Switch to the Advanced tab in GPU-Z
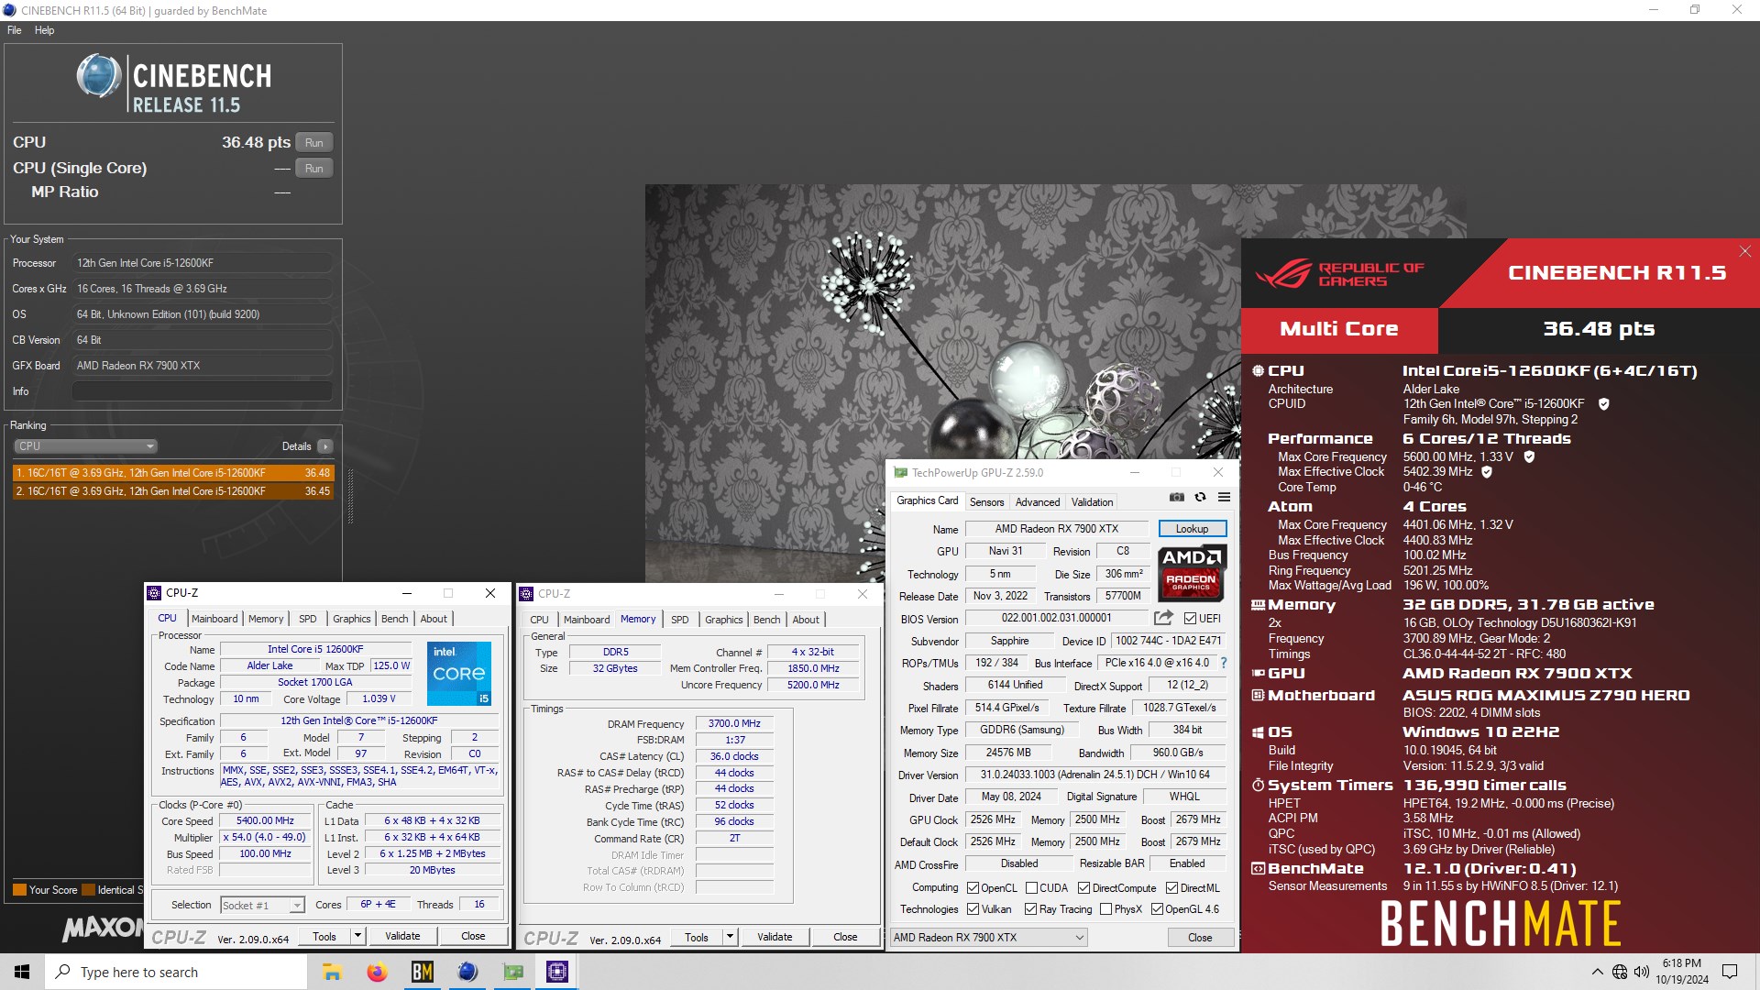This screenshot has height=990, width=1760. click(1038, 502)
